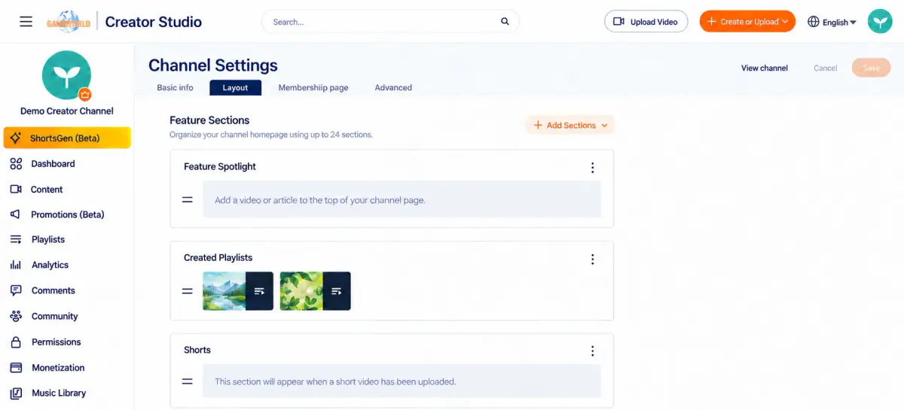Image resolution: width=904 pixels, height=410 pixels.
Task: Open the Create or Upload dropdown
Action: [x=747, y=22]
